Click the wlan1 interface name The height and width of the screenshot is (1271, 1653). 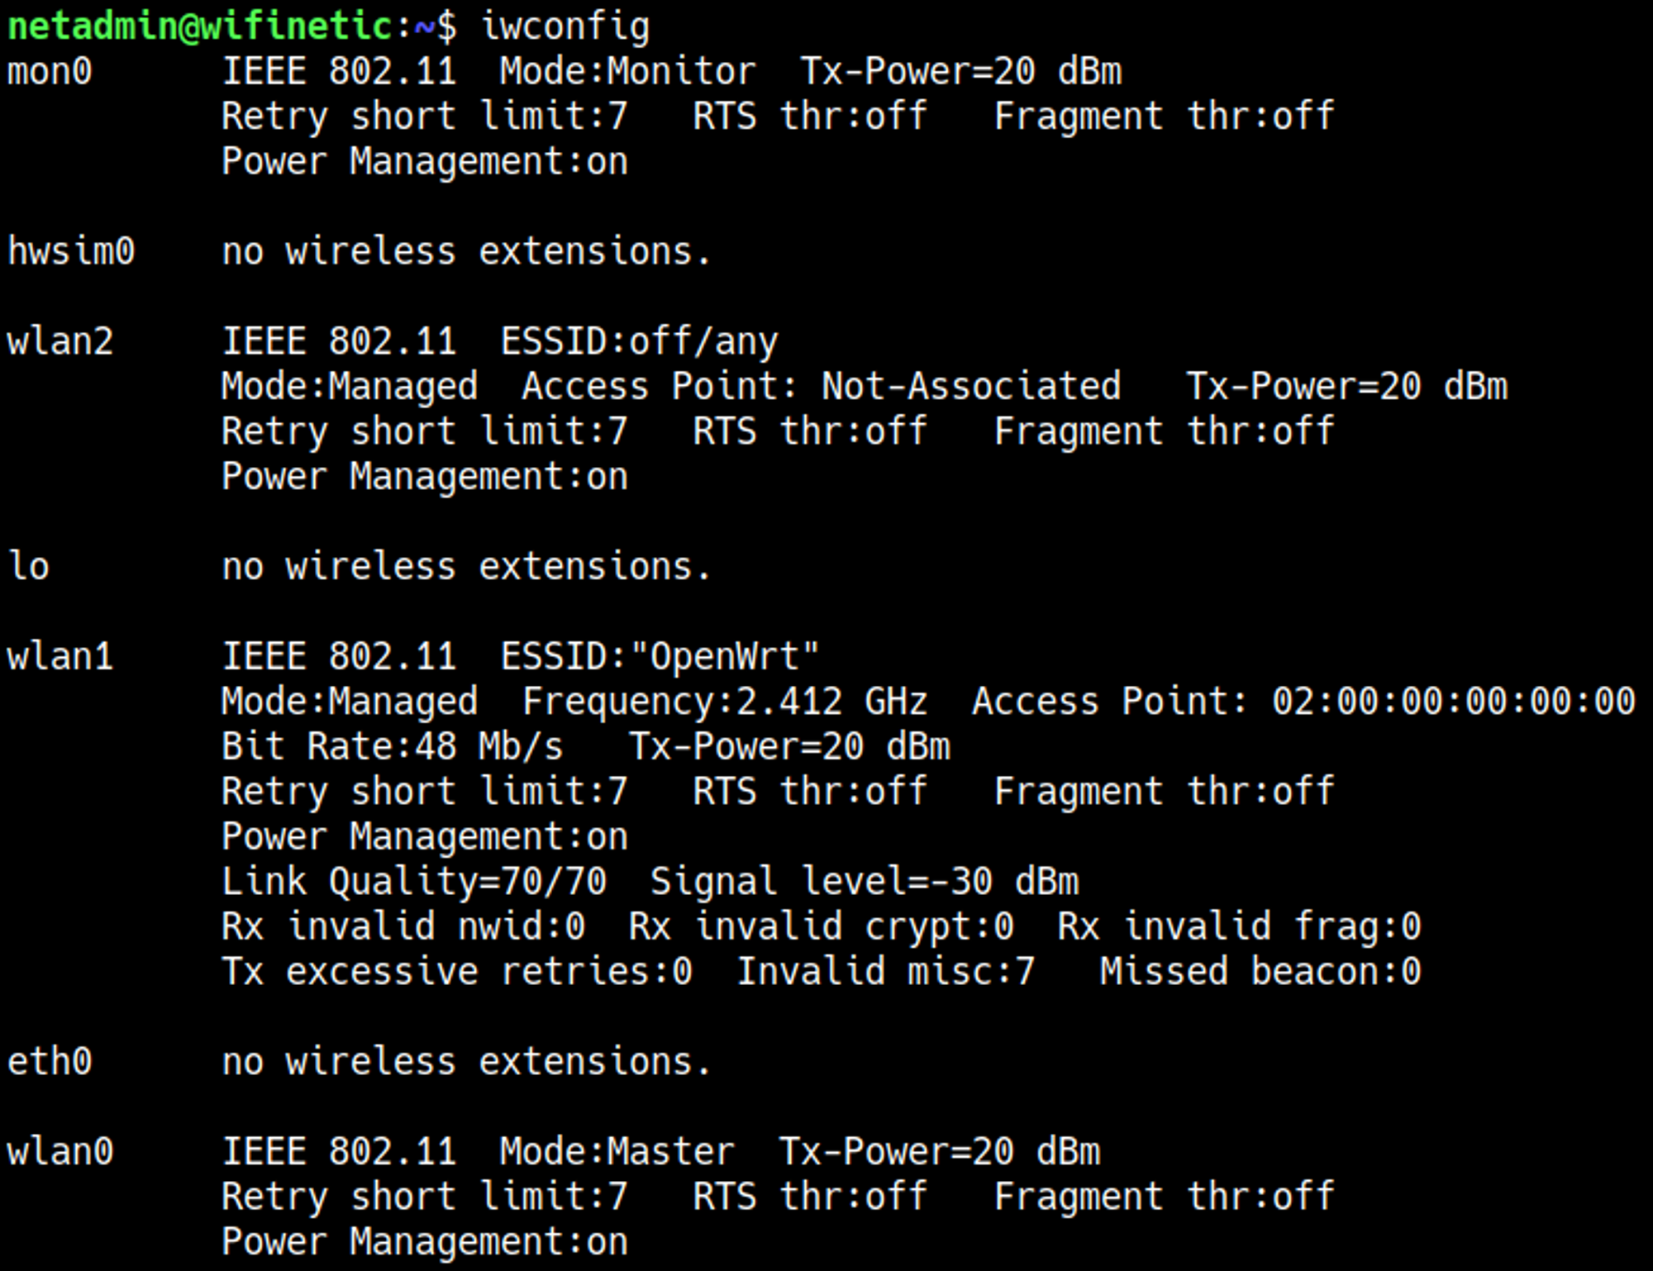60,657
